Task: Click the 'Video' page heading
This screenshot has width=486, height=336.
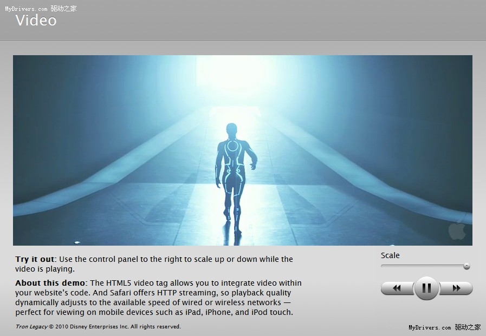Action: tap(36, 21)
